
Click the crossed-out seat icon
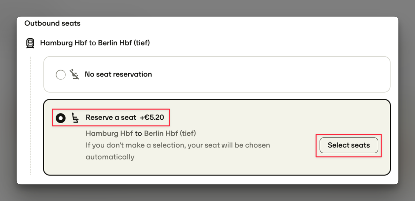click(75, 75)
